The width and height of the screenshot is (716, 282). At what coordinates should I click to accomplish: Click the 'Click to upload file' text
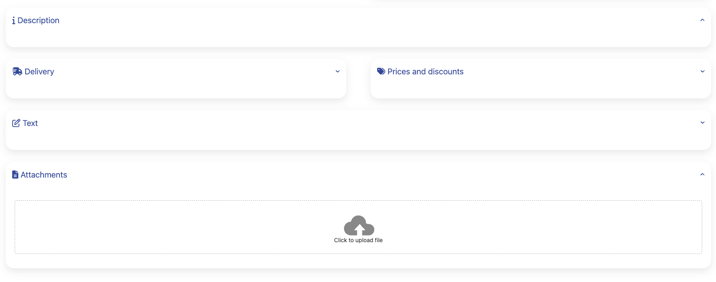coord(358,241)
